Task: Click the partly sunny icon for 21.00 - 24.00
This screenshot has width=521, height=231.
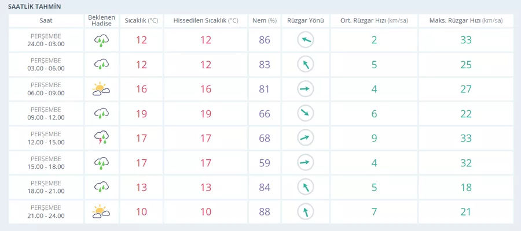Action: [101, 212]
